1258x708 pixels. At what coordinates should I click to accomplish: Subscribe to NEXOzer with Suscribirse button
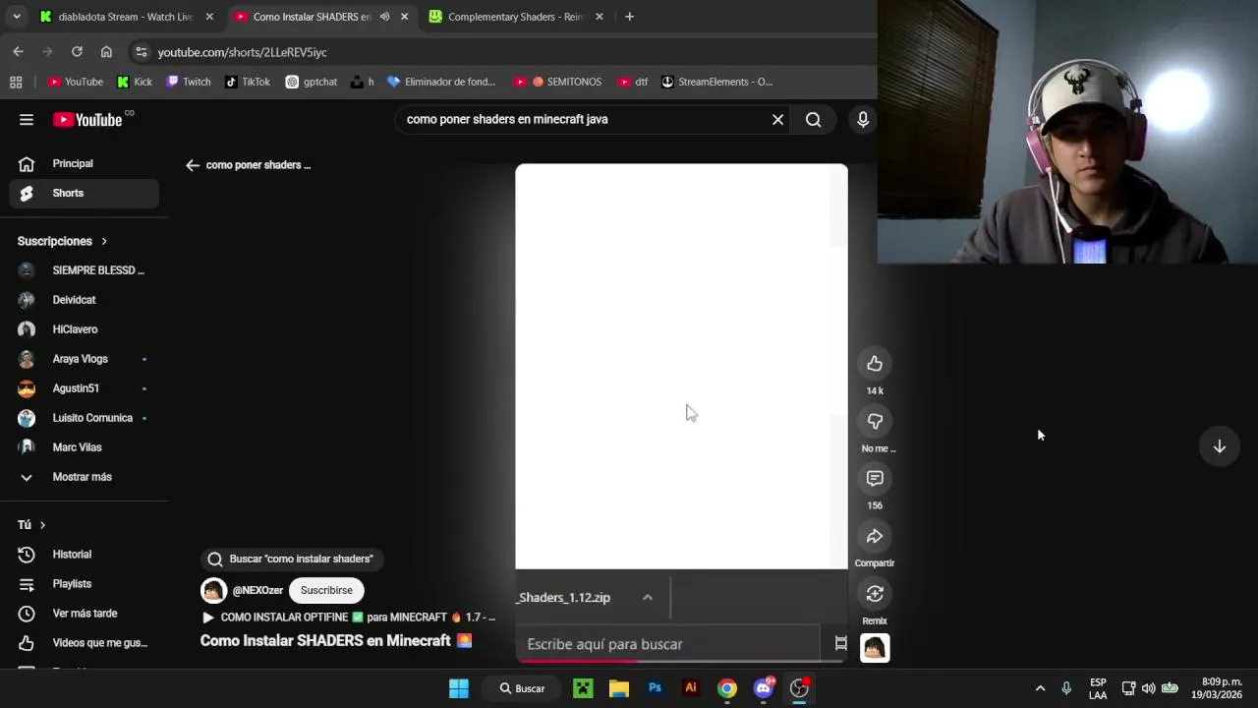click(x=326, y=590)
